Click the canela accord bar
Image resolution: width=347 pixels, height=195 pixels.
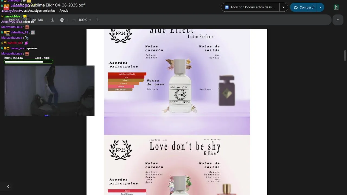pyautogui.click(x=123, y=83)
